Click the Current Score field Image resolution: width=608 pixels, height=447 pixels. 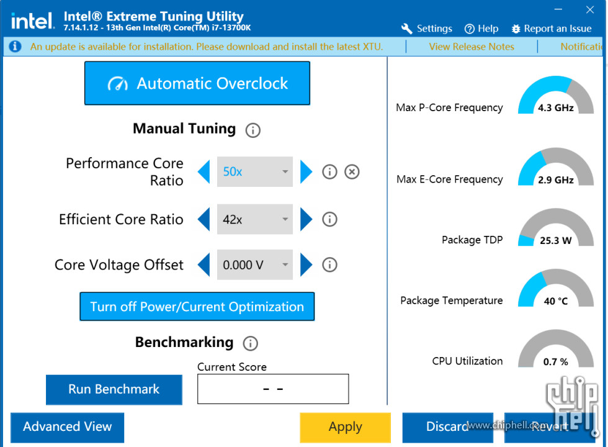(x=273, y=389)
